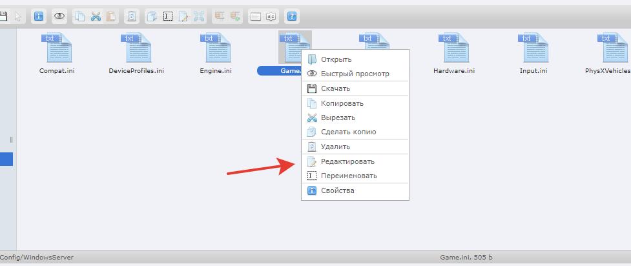The height and width of the screenshot is (266, 631).
Task: Click the Duplicate toolbar icon
Action: pyautogui.click(x=152, y=17)
